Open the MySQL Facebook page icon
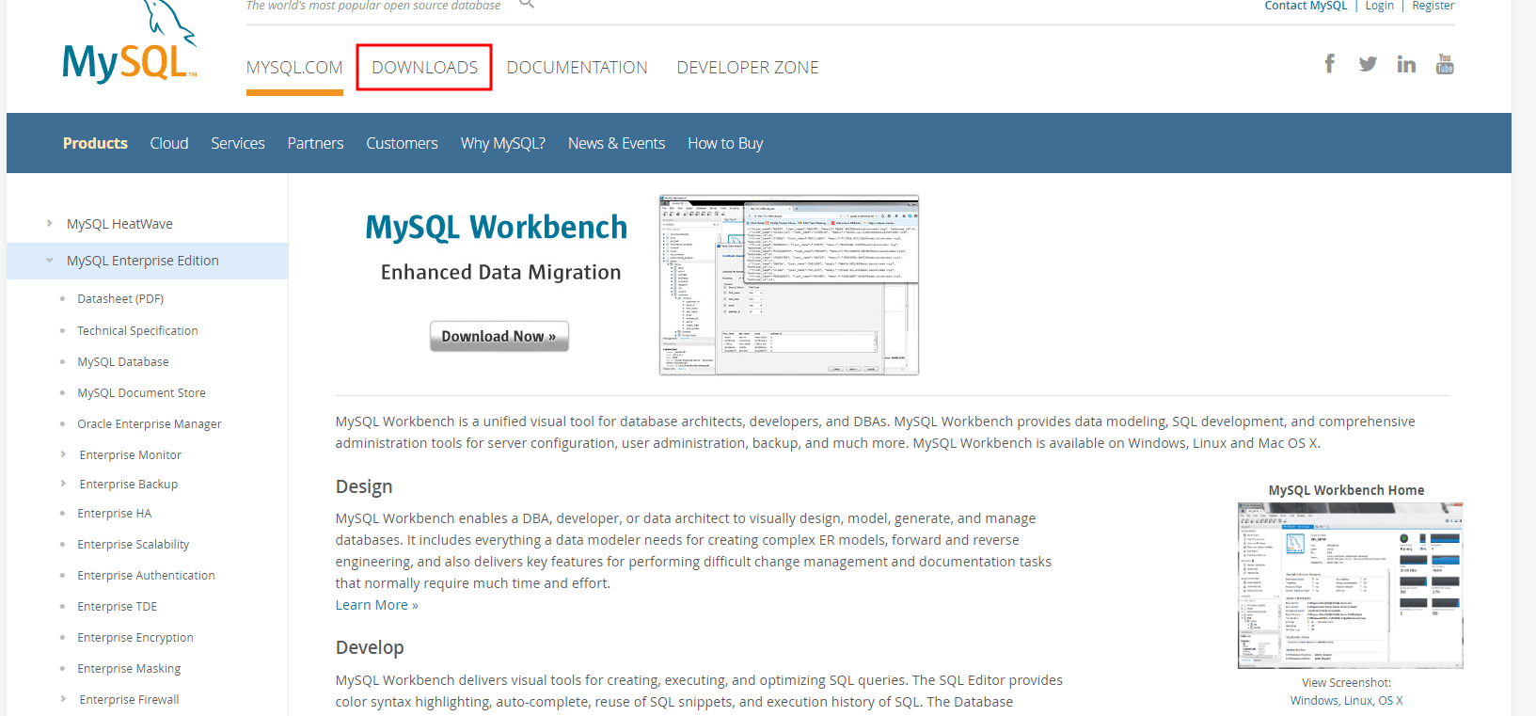This screenshot has height=716, width=1536. click(1329, 64)
